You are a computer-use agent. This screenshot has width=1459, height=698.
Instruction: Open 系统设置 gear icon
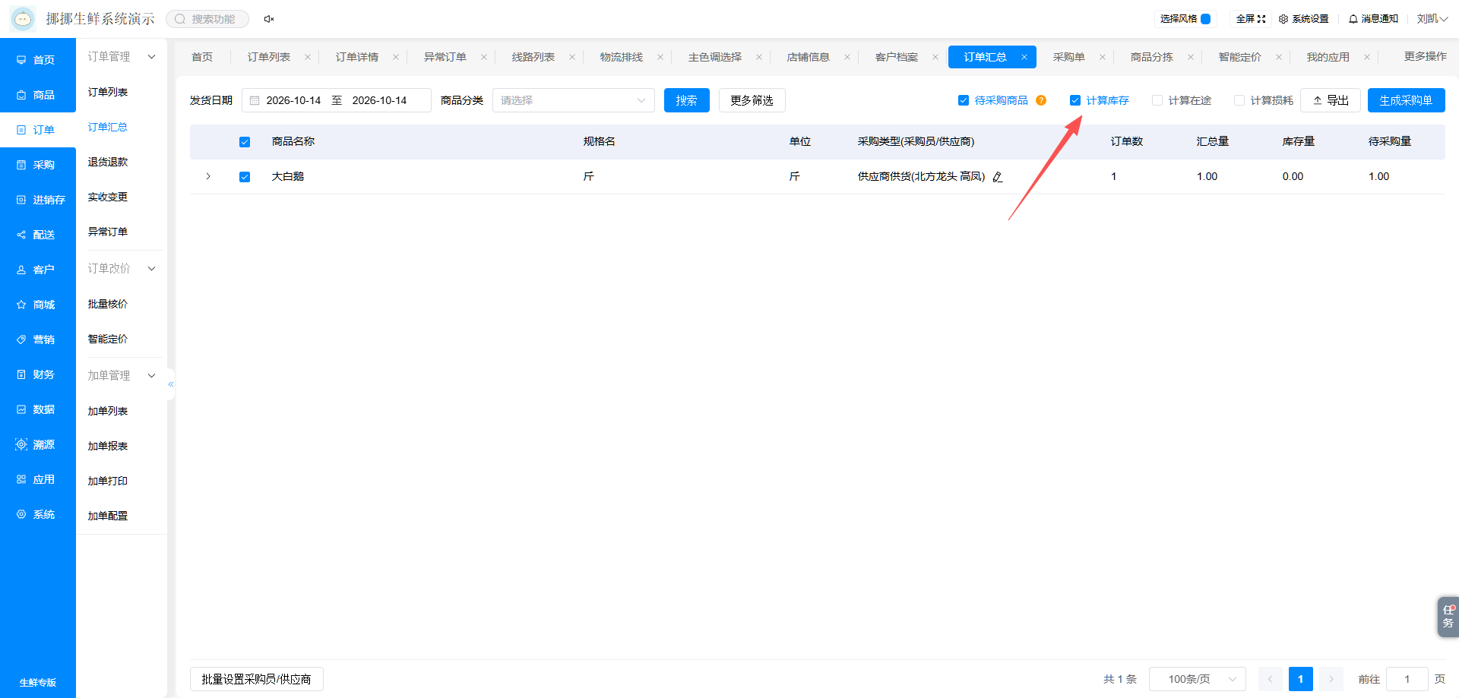[x=1283, y=19]
